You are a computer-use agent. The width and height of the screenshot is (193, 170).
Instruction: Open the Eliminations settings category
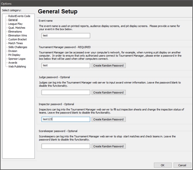pos(15,32)
